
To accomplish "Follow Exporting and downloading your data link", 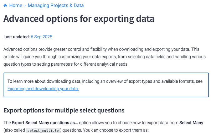I will (x=43, y=89).
